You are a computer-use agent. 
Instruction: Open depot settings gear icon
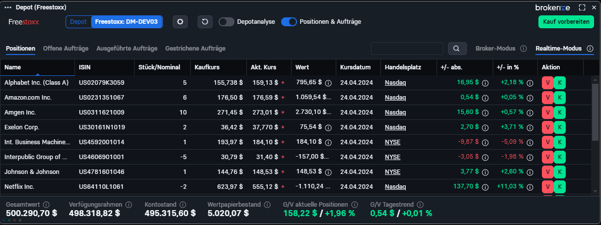(180, 22)
